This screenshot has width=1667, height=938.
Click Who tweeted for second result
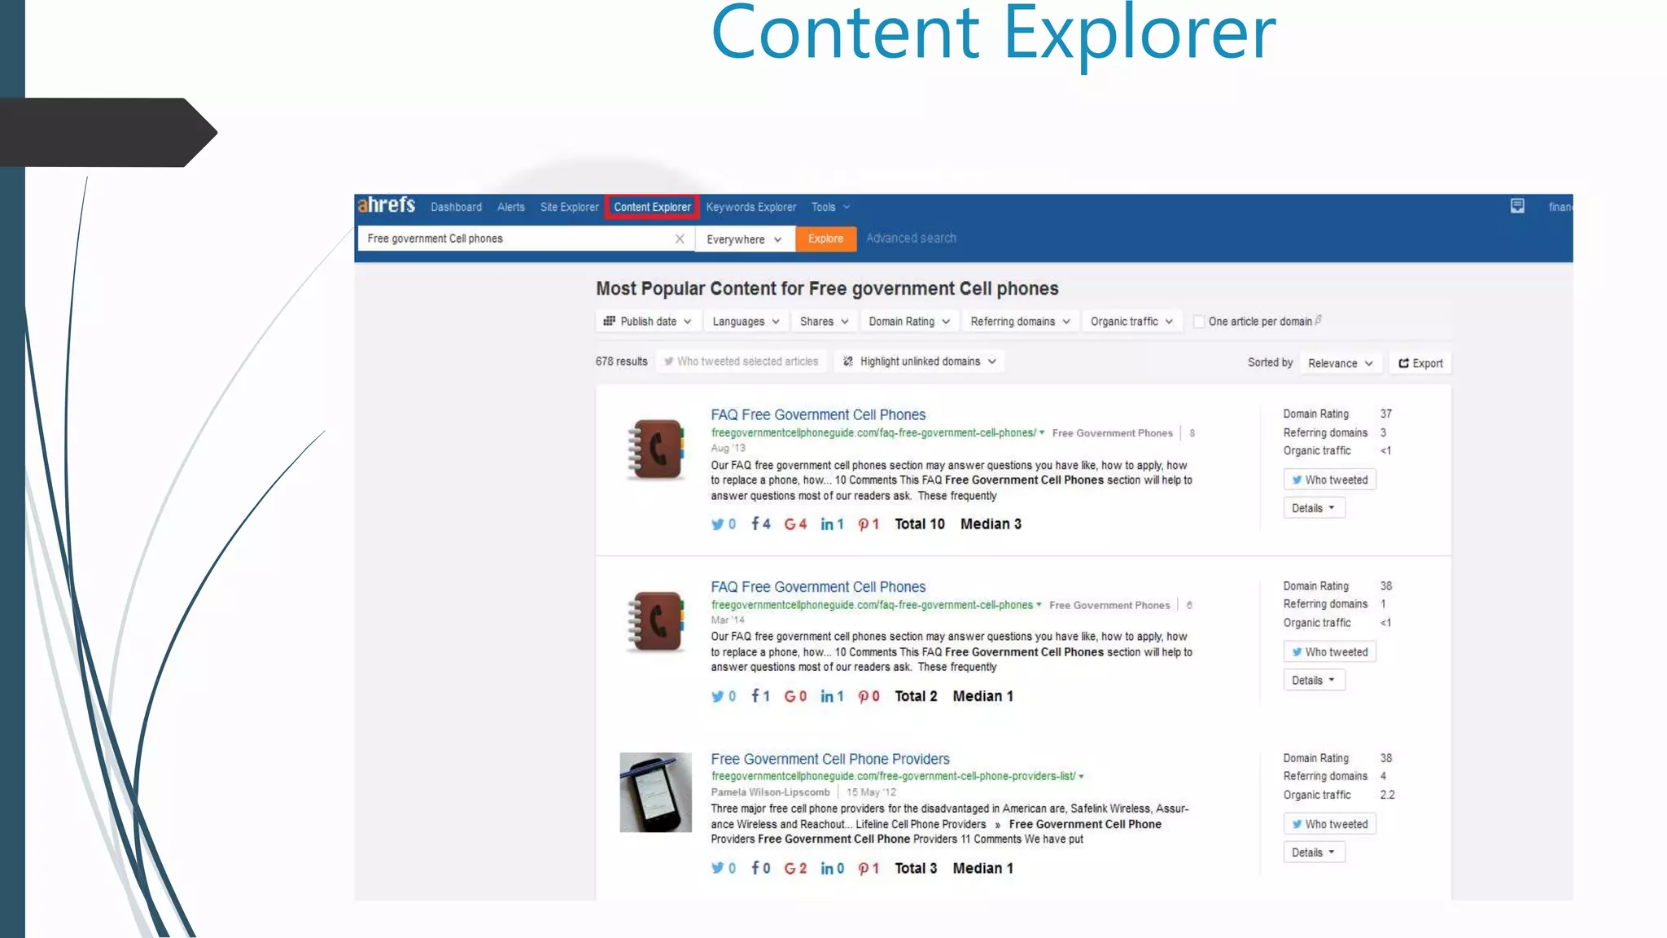pyautogui.click(x=1329, y=651)
